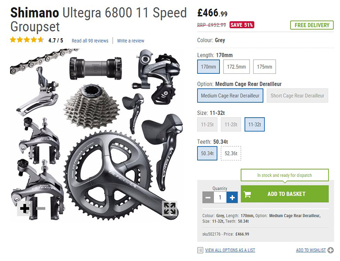Open Read all 98 reviews link

click(x=90, y=41)
